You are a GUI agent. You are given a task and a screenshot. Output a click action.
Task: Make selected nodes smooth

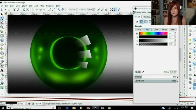click(x=37, y=9)
